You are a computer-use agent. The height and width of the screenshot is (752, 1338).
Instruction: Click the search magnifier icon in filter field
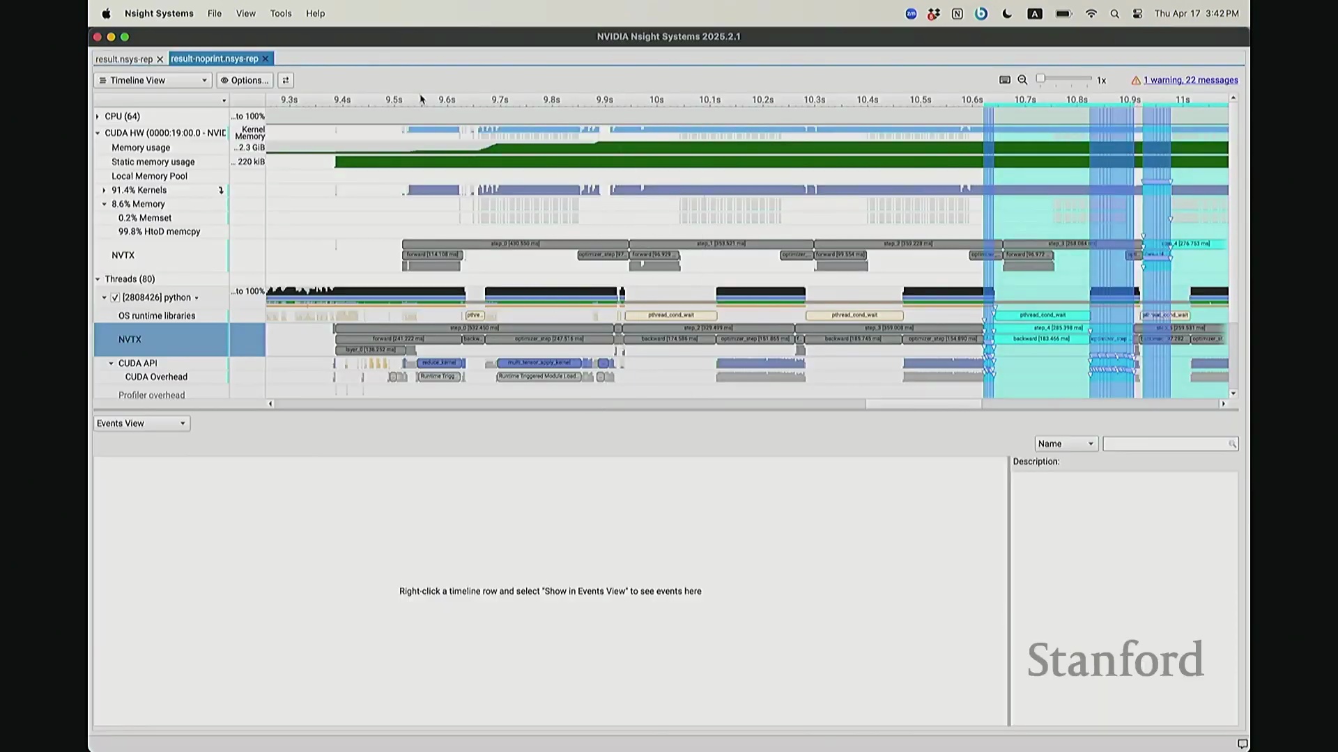tap(1231, 444)
